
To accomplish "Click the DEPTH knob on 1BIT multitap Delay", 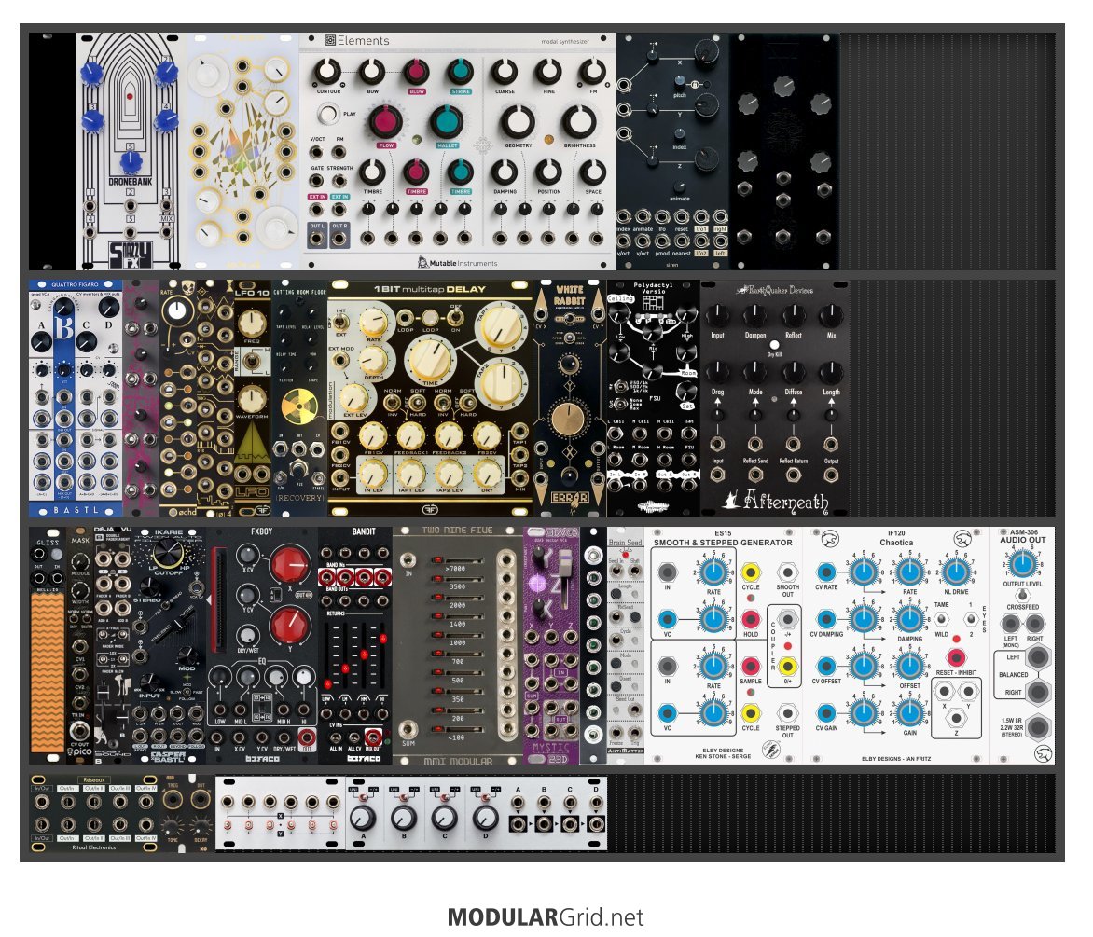I will pos(373,359).
